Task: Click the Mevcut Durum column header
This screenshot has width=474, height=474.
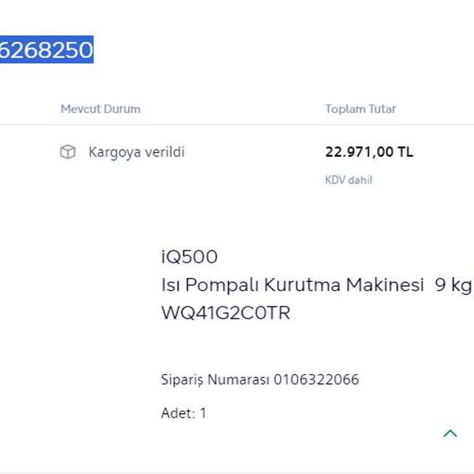Action: (101, 109)
